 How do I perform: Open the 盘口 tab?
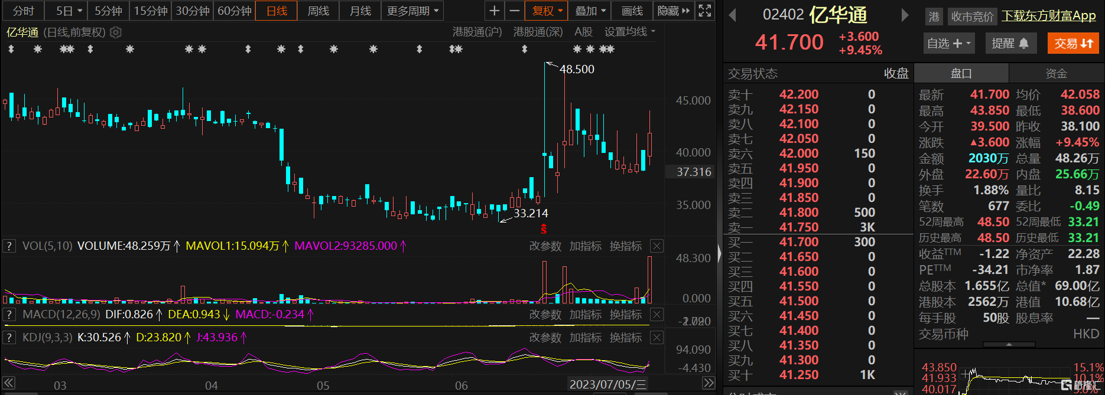(x=961, y=73)
